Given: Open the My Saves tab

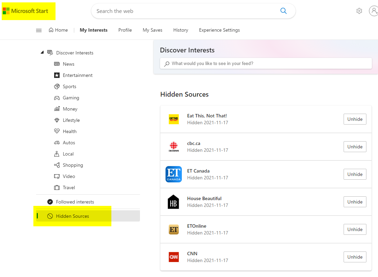Looking at the screenshot, I should click(152, 30).
